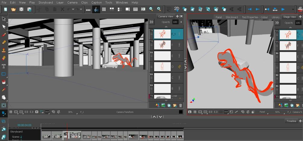
Task: Click the Convert to 2D icon
Action: pyautogui.click(x=177, y=9)
